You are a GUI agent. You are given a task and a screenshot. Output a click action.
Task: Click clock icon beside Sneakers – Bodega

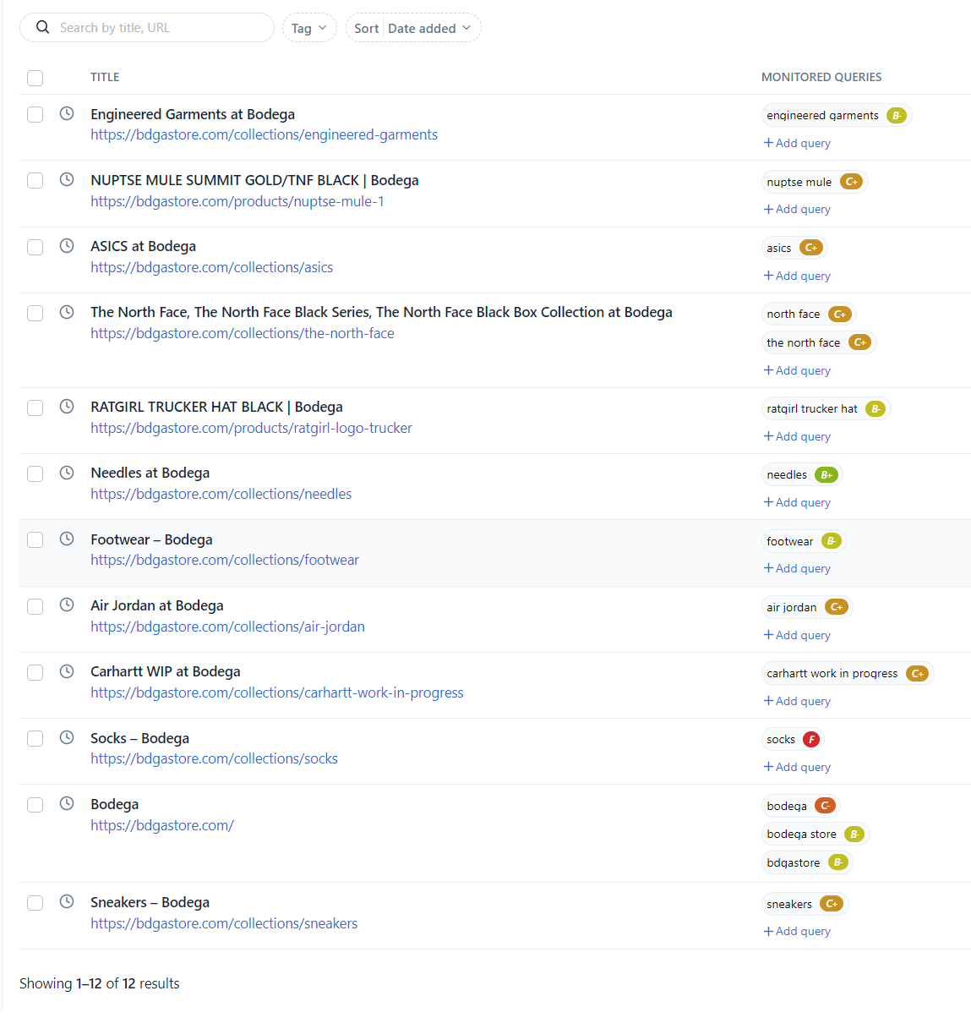pyautogui.click(x=67, y=901)
